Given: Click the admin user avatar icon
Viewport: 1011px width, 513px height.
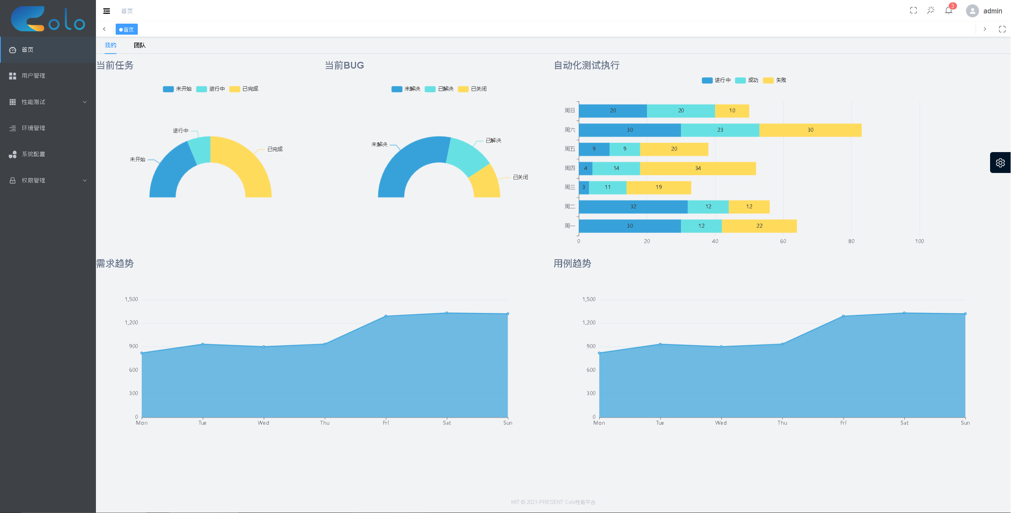Looking at the screenshot, I should [x=972, y=11].
